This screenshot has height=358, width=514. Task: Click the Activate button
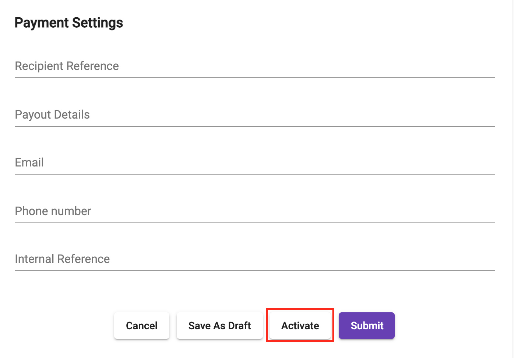coord(300,326)
